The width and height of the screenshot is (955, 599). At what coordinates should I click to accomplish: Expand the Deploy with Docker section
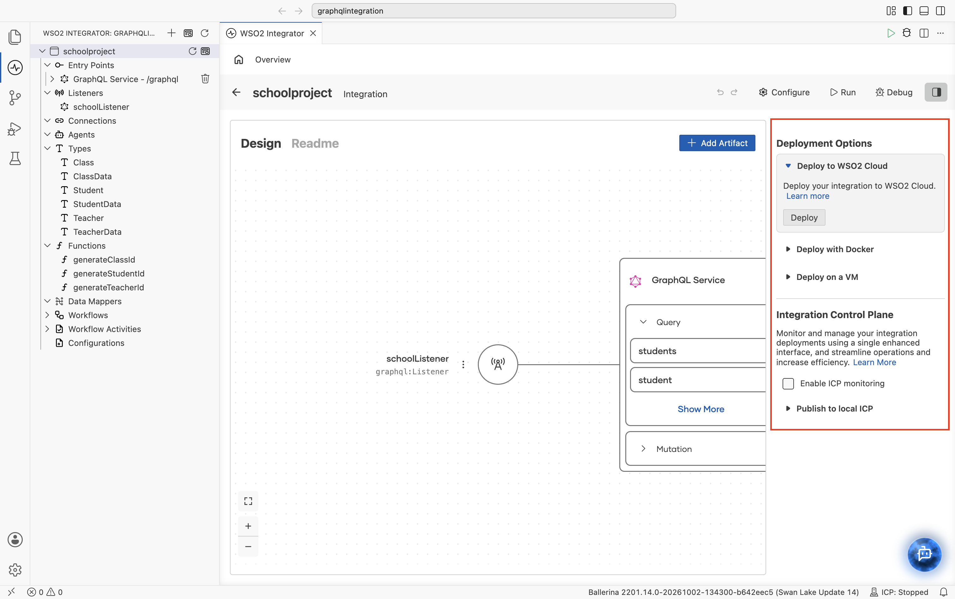[830, 249]
